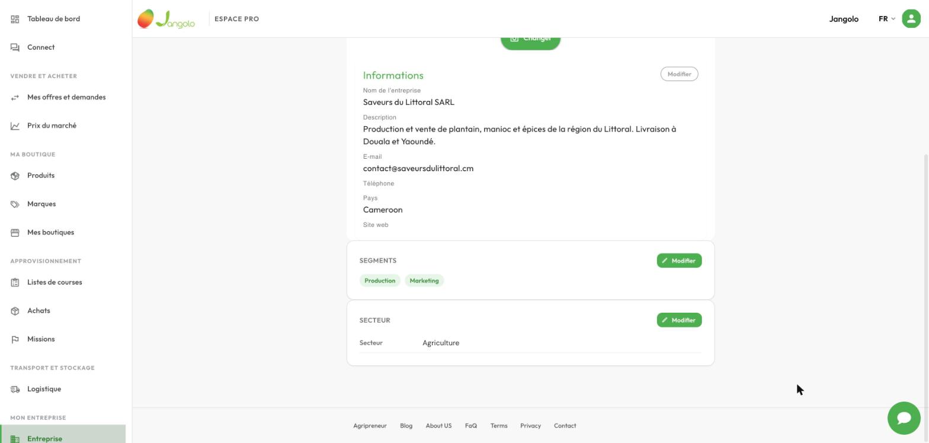Click the Marques tag icon
The image size is (929, 443).
[15, 204]
